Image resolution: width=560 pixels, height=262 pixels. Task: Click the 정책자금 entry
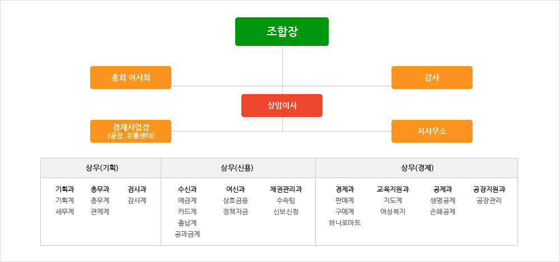[235, 212]
